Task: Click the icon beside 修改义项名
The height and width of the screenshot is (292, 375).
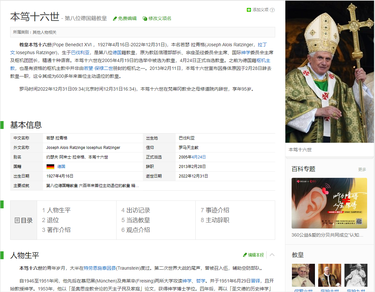Action: (145, 18)
